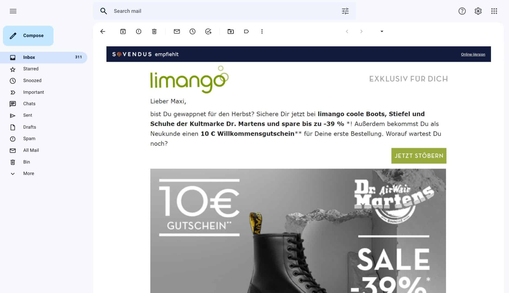Show the search filter options
The width and height of the screenshot is (509, 293).
345,11
